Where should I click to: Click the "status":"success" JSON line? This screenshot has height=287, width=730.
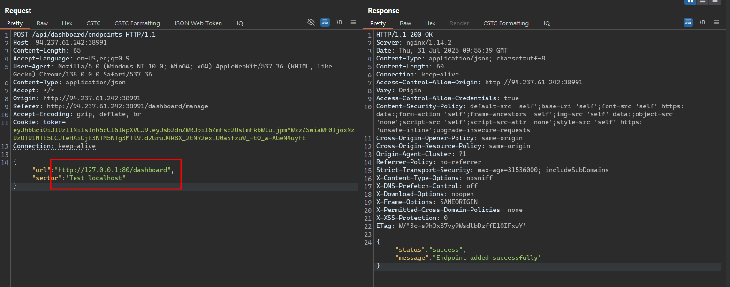pyautogui.click(x=431, y=249)
